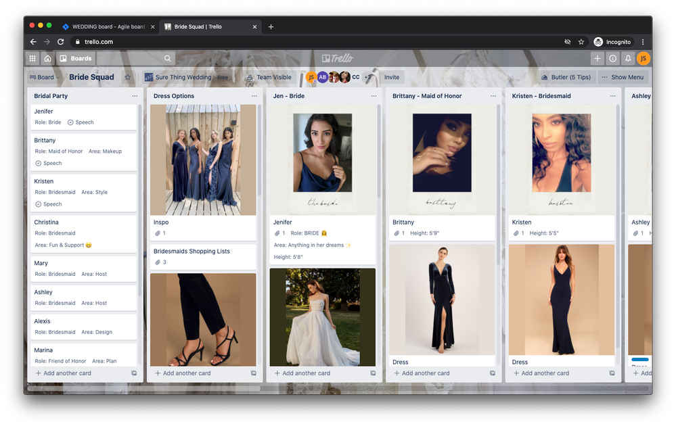Click the Invite button

392,77
